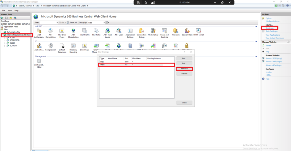
Task: Click Browse in Site Bindings dialog
Action: click(184, 74)
